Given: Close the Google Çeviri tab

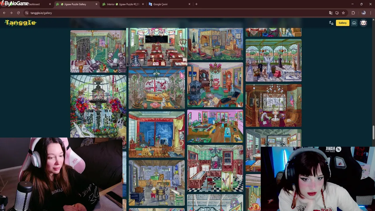Looking at the screenshot, I should tap(189, 4).
